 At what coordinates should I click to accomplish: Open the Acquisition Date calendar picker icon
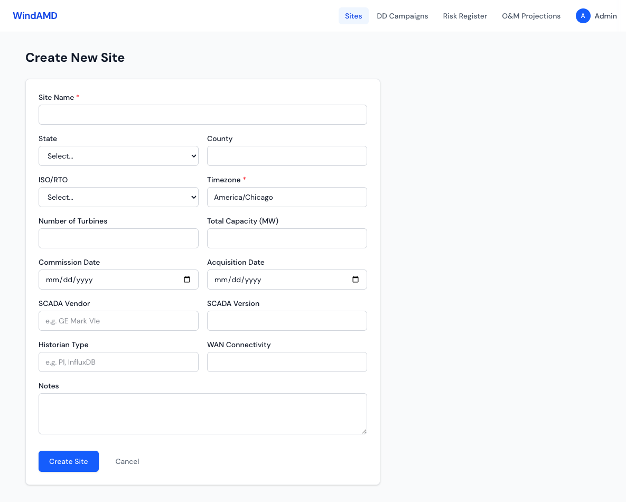[356, 280]
